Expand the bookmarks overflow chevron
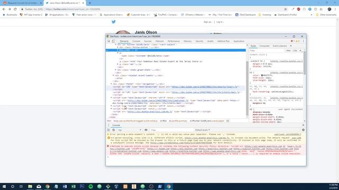 click(x=311, y=15)
